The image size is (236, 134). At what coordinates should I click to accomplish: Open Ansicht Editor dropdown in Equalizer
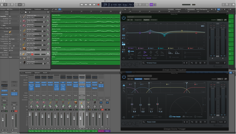point(220,20)
